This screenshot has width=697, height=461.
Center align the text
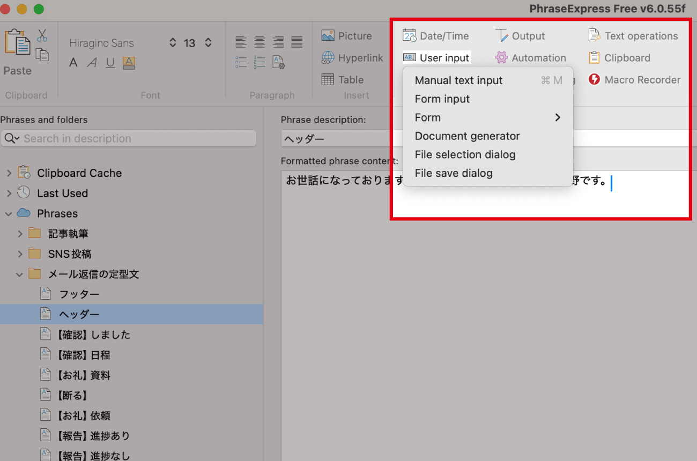click(259, 42)
